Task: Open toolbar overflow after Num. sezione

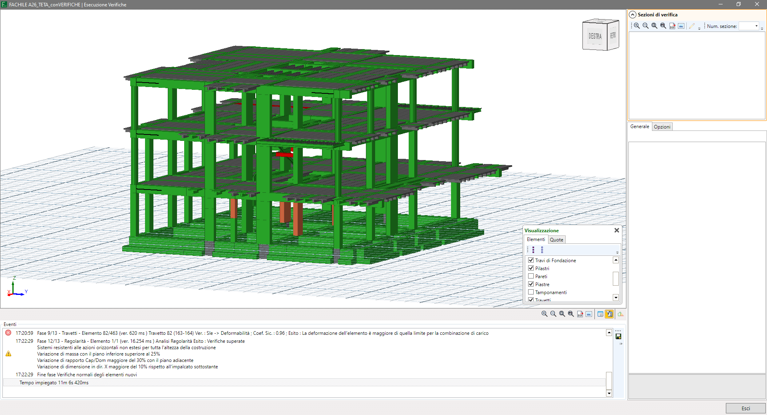Action: (x=762, y=28)
